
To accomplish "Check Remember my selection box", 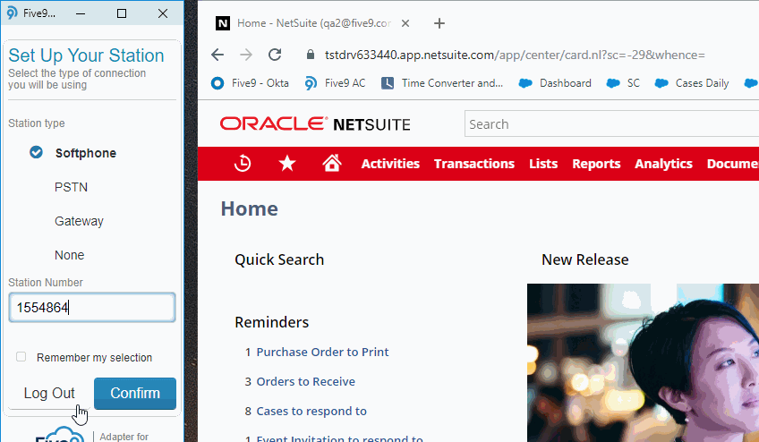I will (x=21, y=357).
